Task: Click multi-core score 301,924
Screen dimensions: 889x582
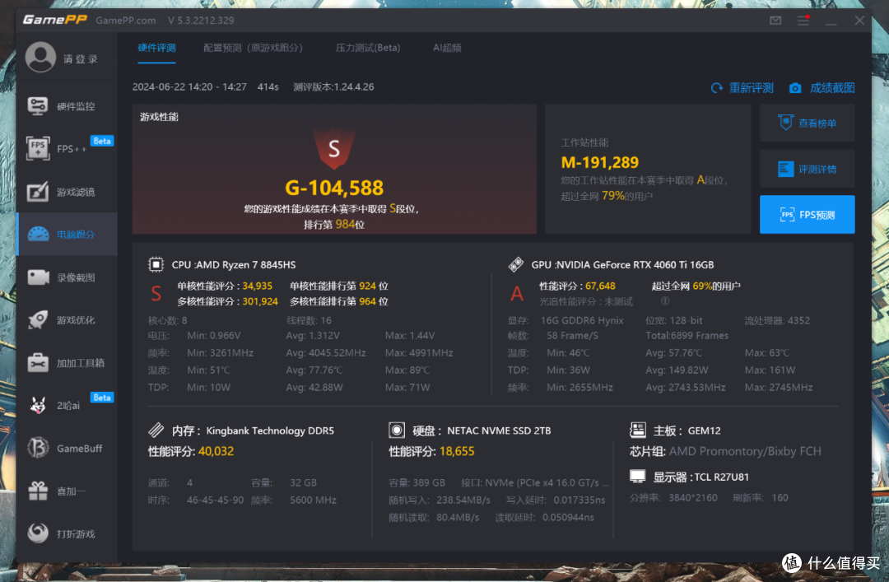Action: click(259, 301)
